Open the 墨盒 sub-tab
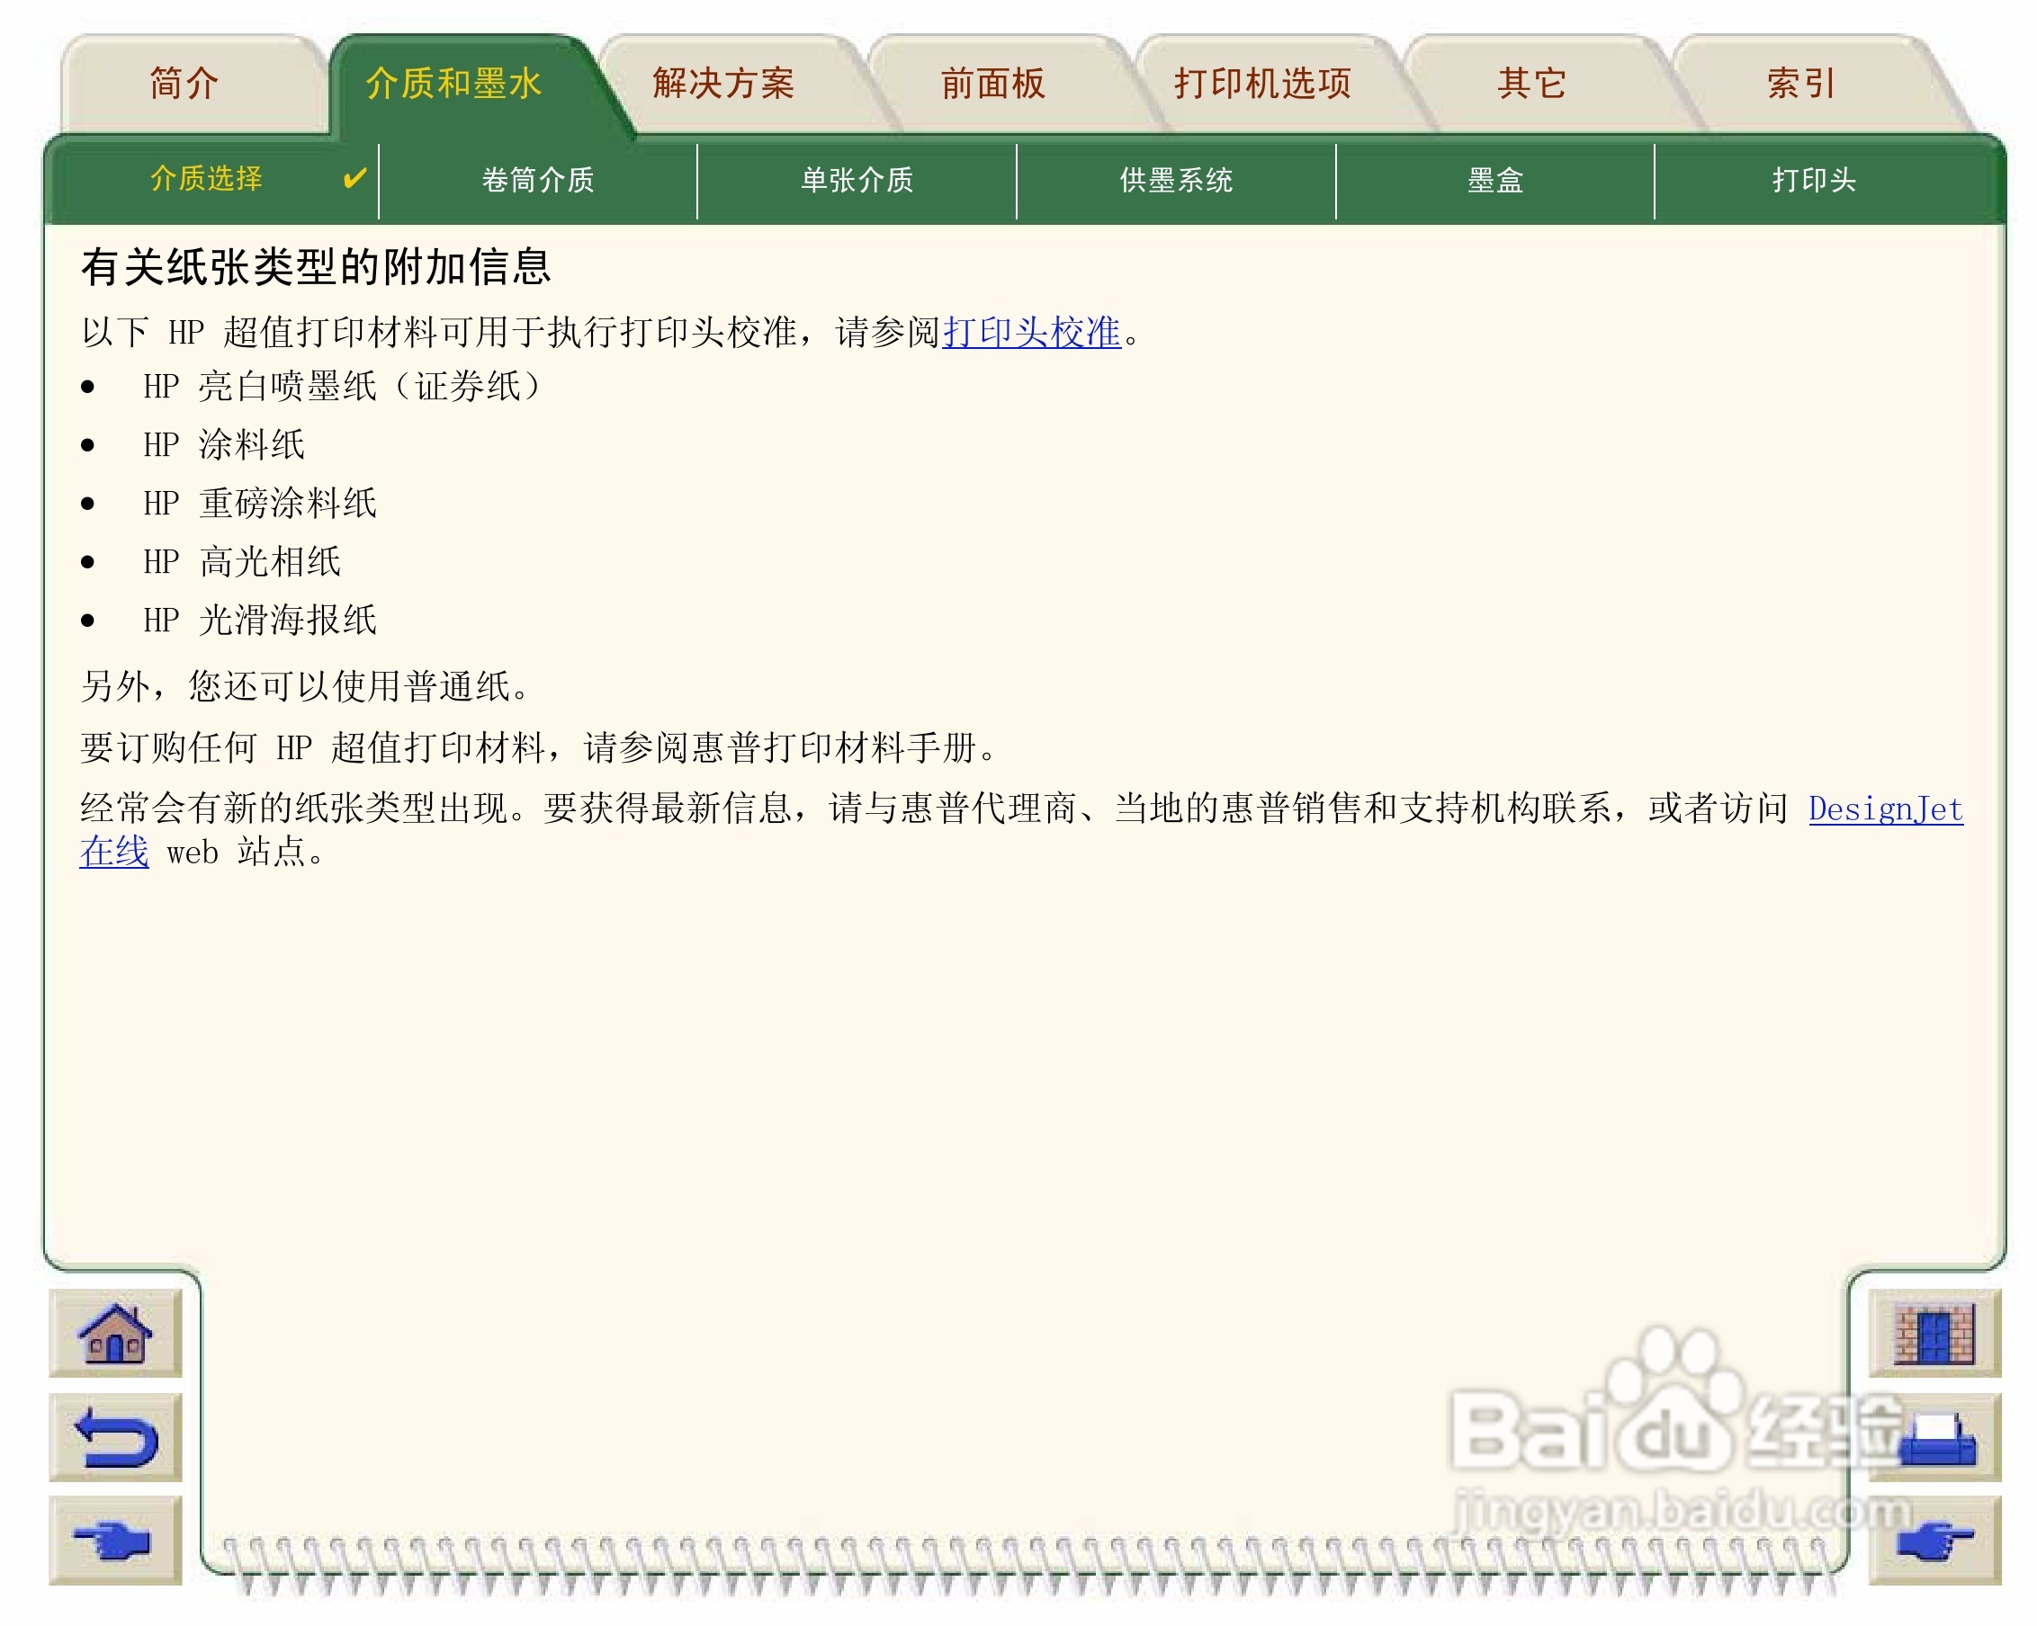This screenshot has height=1626, width=2037. click(1494, 179)
